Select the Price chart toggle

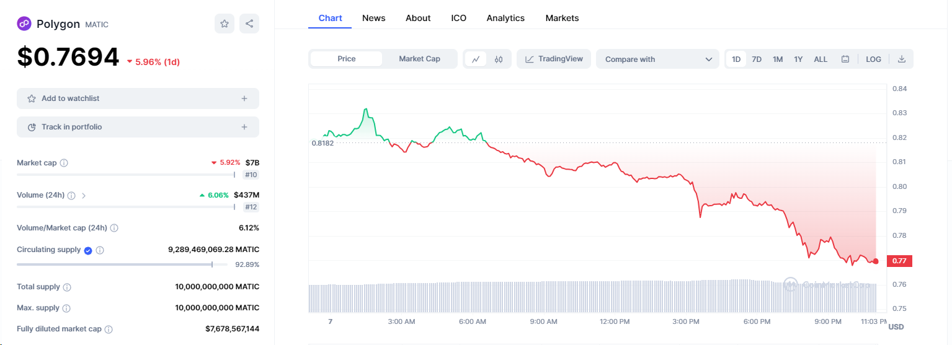(347, 59)
